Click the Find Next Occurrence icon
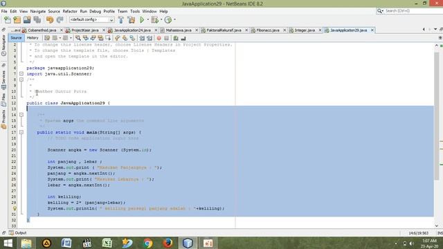Image resolution: width=443 pixels, height=249 pixels. (x=93, y=38)
